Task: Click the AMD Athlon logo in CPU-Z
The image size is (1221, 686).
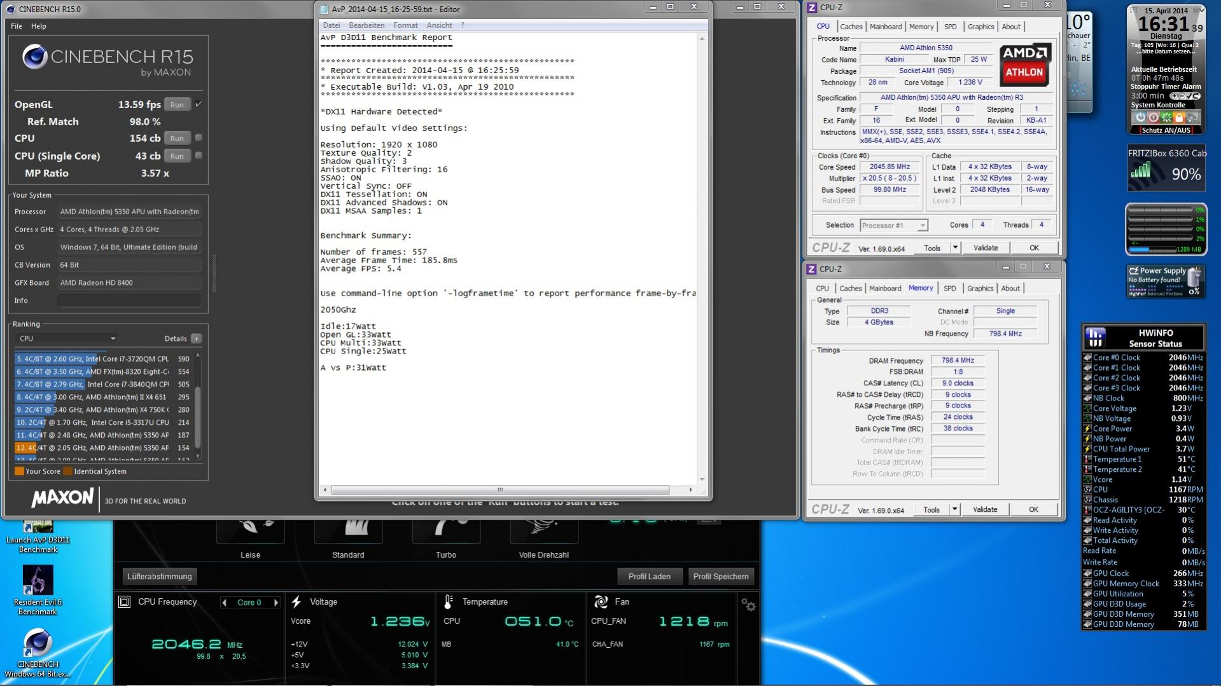Action: (x=1024, y=64)
